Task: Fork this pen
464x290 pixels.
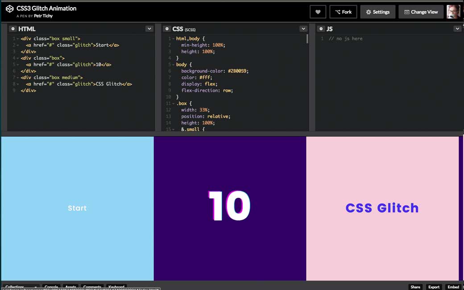Action: [x=343, y=12]
